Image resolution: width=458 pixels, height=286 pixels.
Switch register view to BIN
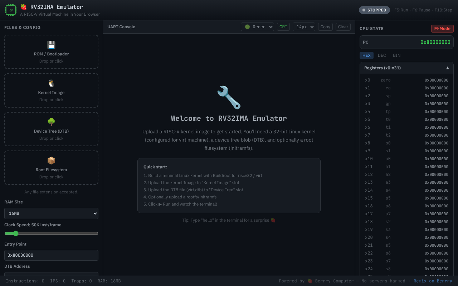click(x=396, y=55)
